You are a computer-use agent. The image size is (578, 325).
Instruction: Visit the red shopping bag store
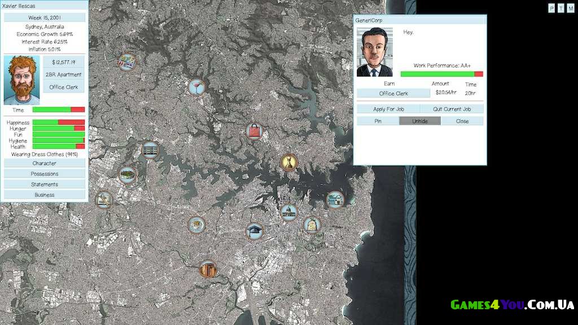point(255,131)
